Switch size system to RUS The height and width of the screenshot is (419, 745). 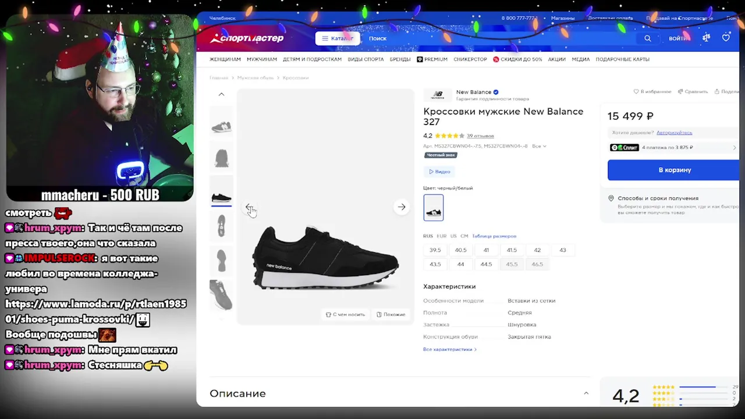[428, 236]
